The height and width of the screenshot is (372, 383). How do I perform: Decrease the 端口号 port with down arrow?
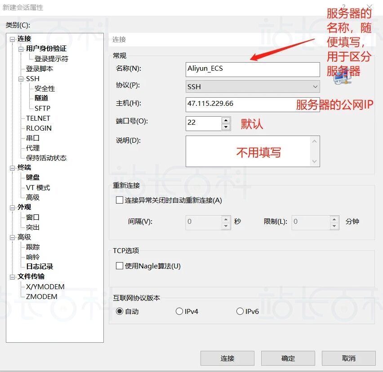click(x=226, y=127)
